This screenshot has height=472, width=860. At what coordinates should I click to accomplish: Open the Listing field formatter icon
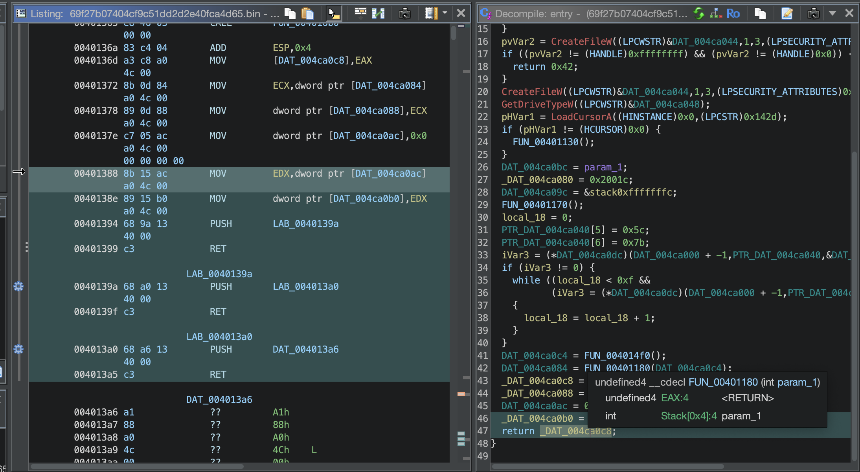pos(360,13)
